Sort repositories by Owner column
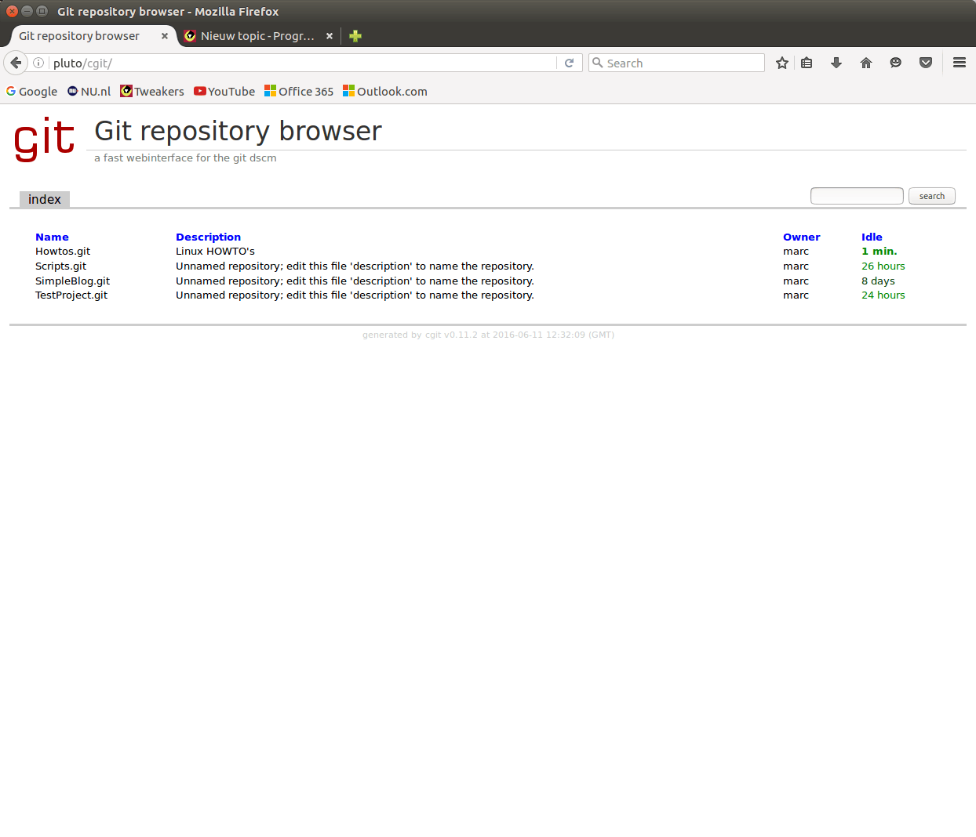This screenshot has width=976, height=837. (801, 237)
